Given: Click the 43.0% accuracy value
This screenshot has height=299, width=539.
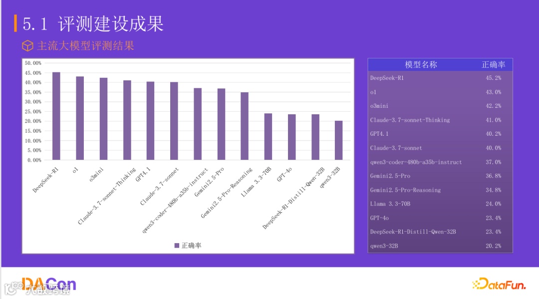Looking at the screenshot, I should click(493, 92).
